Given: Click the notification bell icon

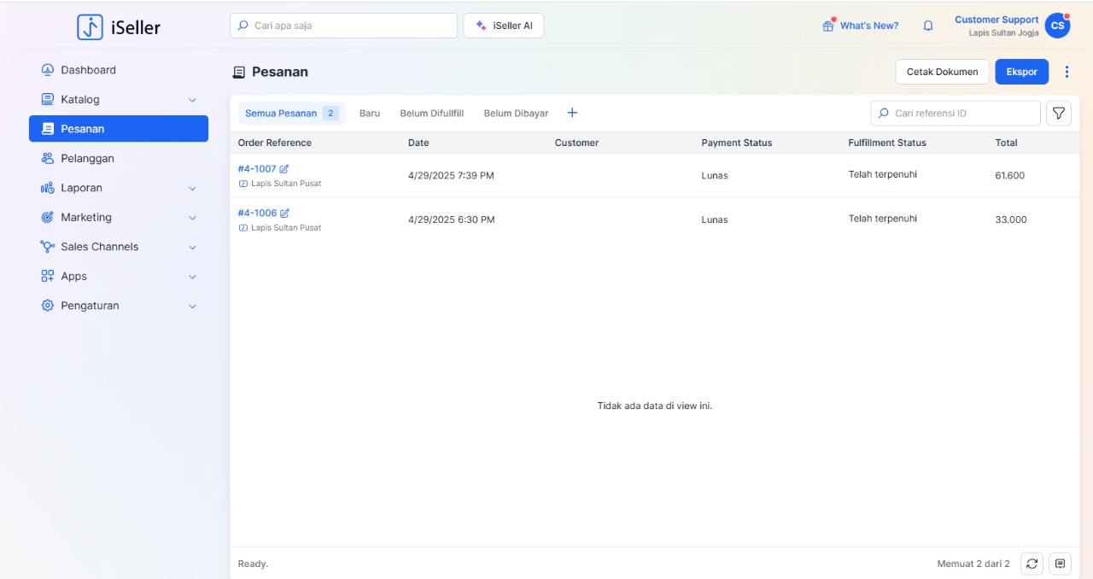Looking at the screenshot, I should pos(928,26).
